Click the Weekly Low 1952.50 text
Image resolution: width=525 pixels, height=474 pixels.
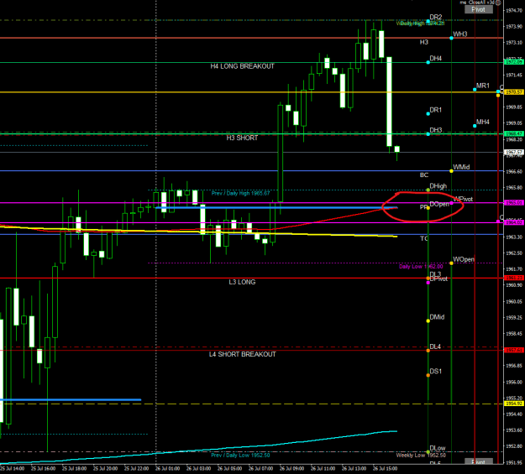click(421, 456)
